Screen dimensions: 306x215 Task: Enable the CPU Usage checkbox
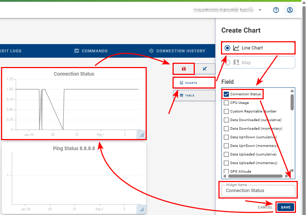(x=226, y=103)
